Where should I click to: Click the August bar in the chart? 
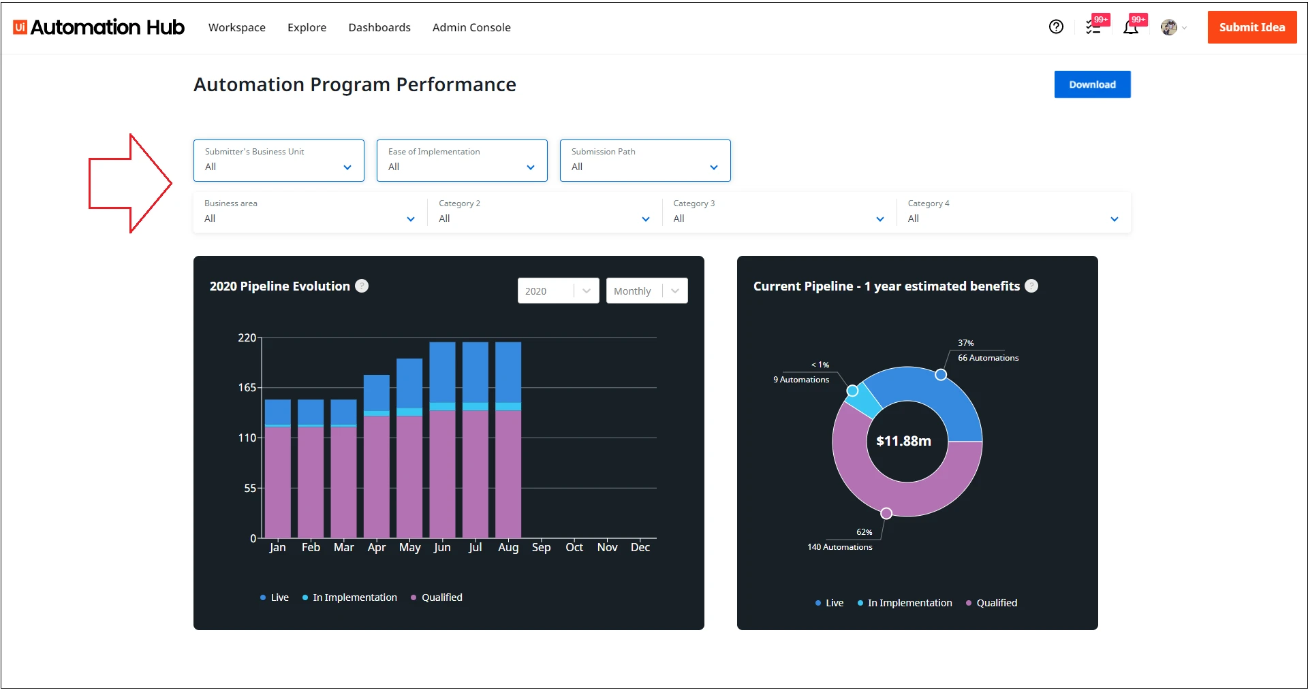coord(508,440)
